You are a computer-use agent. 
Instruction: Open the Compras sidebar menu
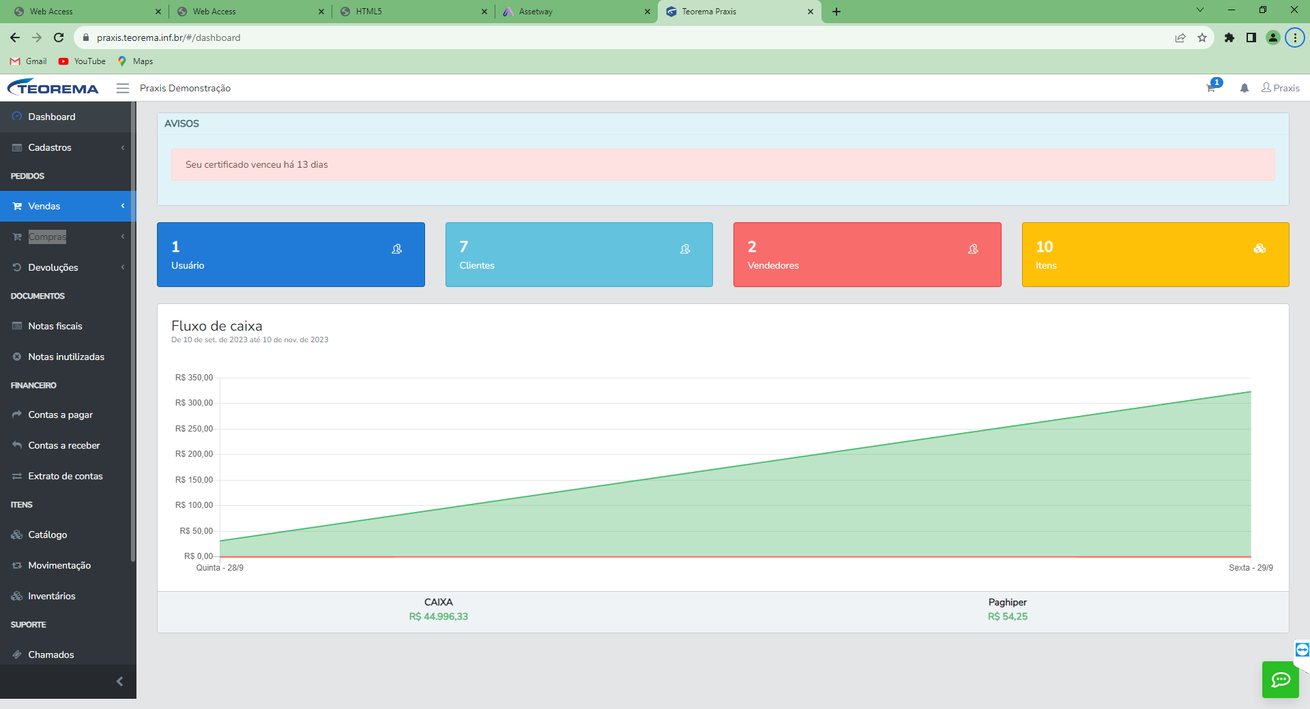(x=67, y=237)
